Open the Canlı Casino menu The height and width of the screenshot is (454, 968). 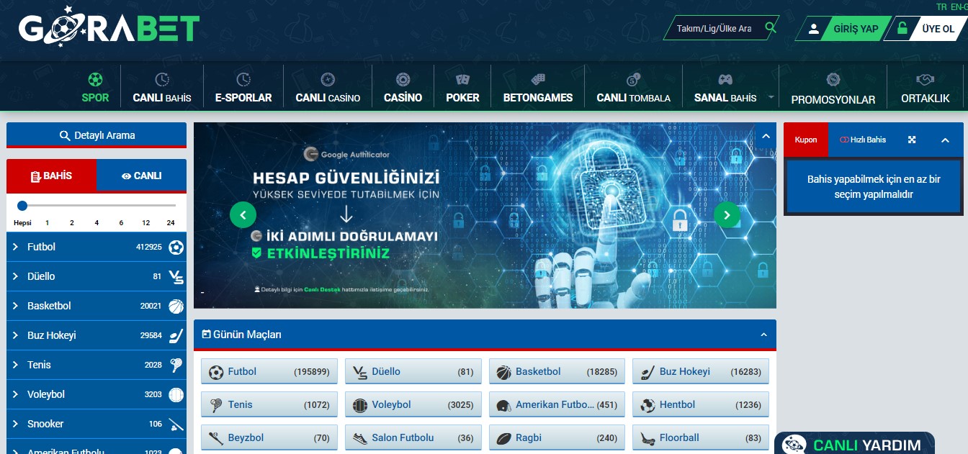[328, 88]
